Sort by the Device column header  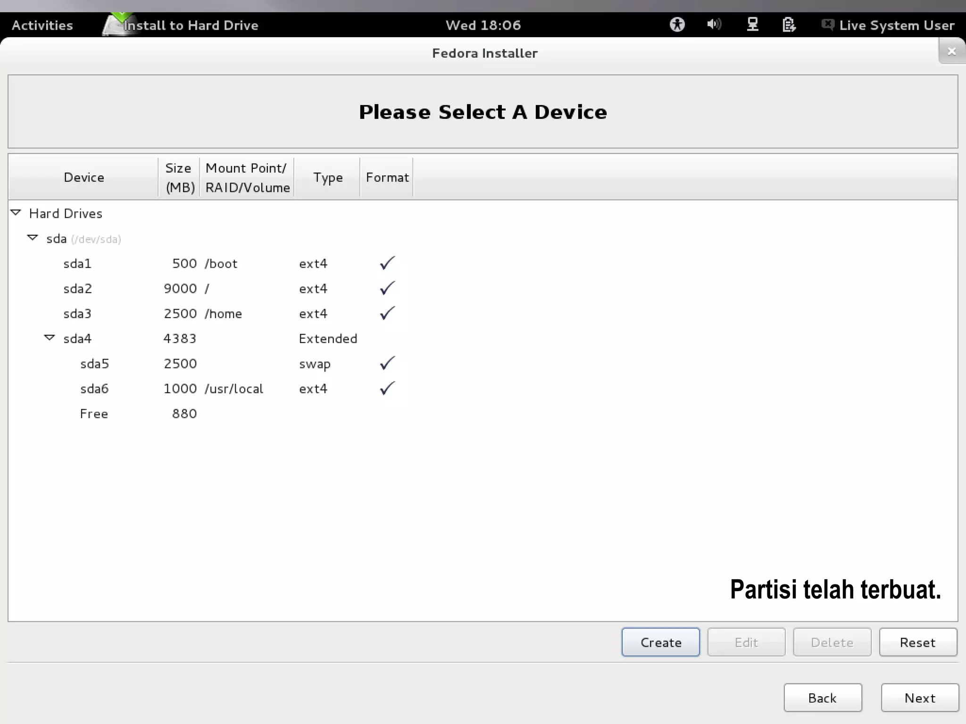83,177
